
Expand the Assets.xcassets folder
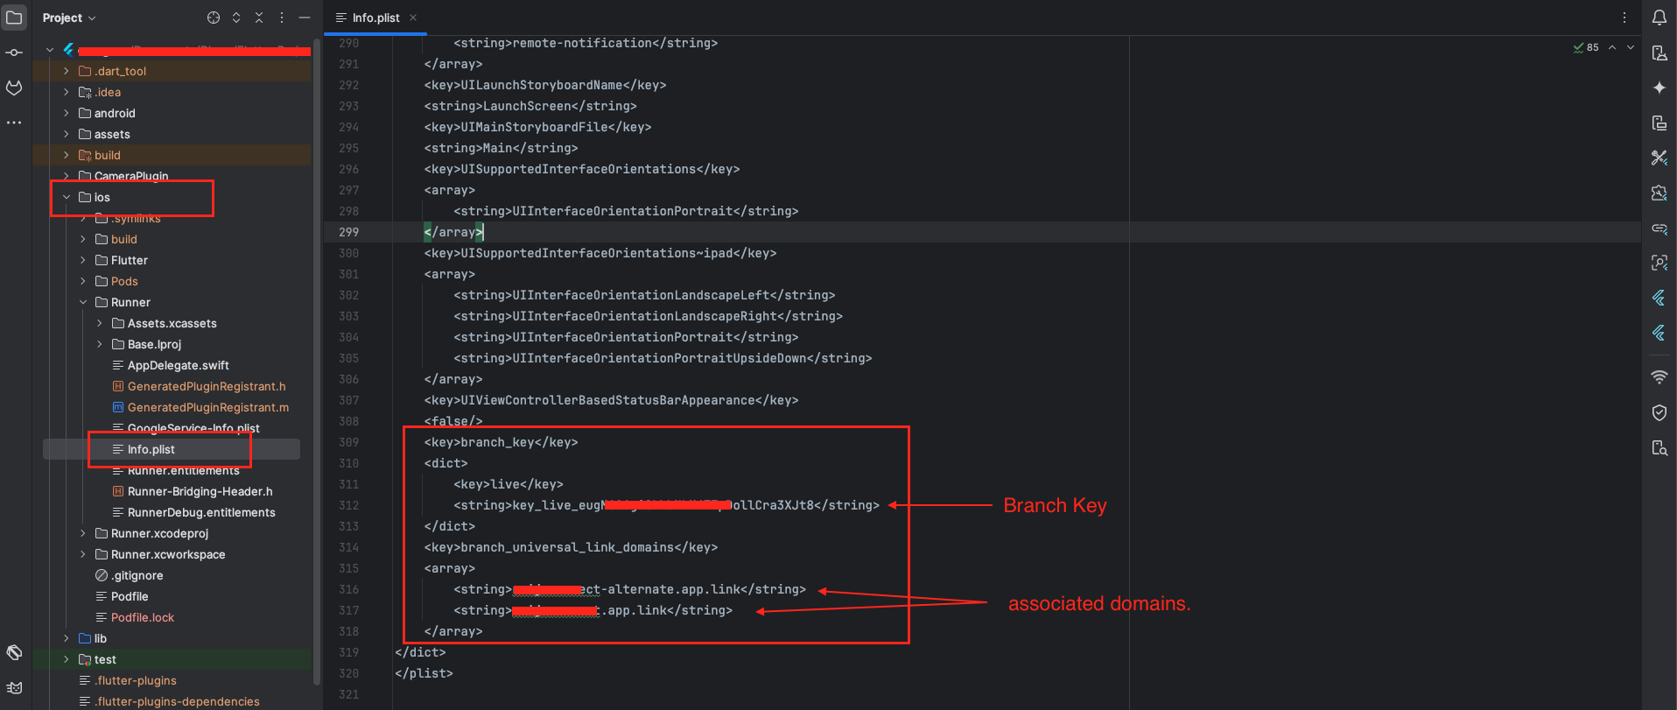pos(100,323)
